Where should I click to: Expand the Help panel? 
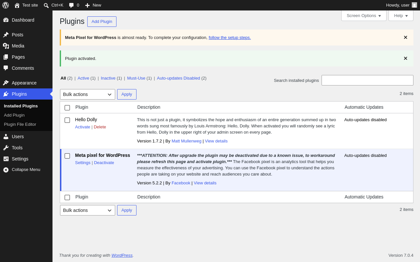pos(401,16)
